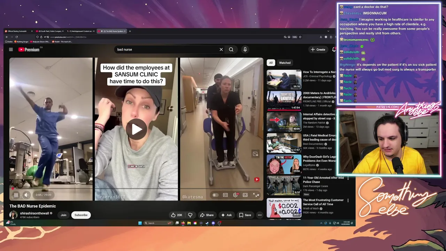The width and height of the screenshot is (446, 251).
Task: Open Steam from the taskbar
Action: click(x=207, y=223)
